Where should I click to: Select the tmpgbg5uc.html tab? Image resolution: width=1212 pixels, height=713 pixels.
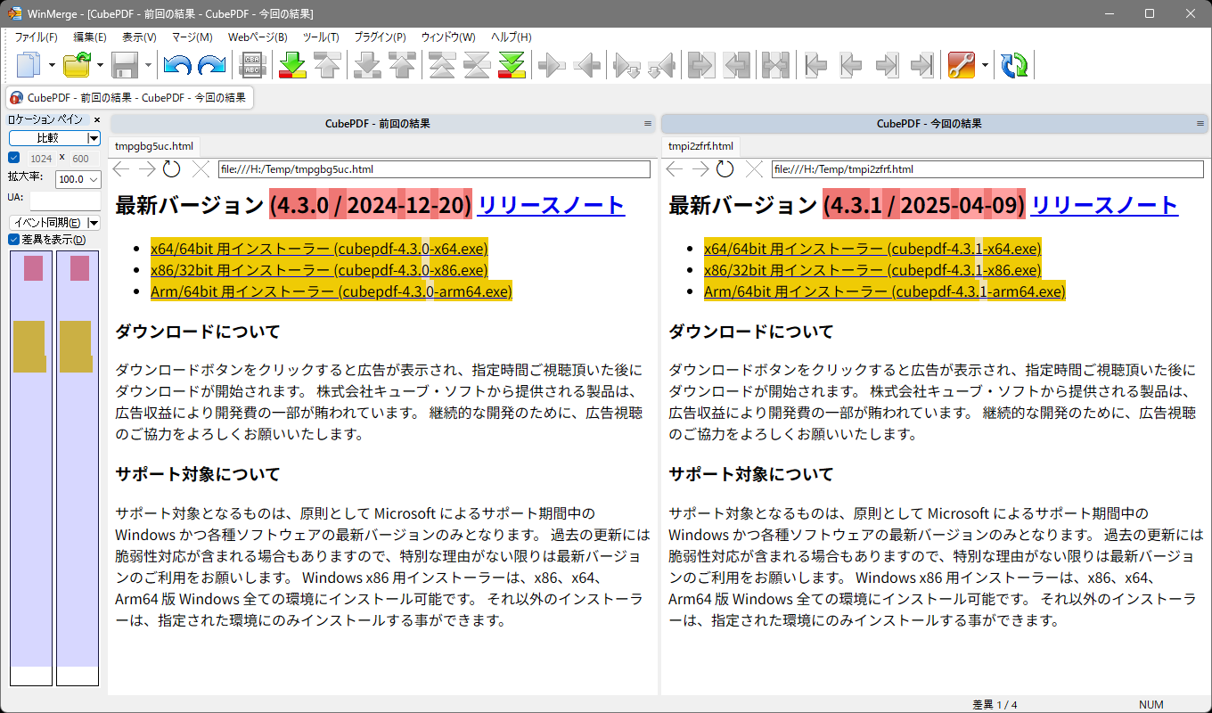[154, 146]
